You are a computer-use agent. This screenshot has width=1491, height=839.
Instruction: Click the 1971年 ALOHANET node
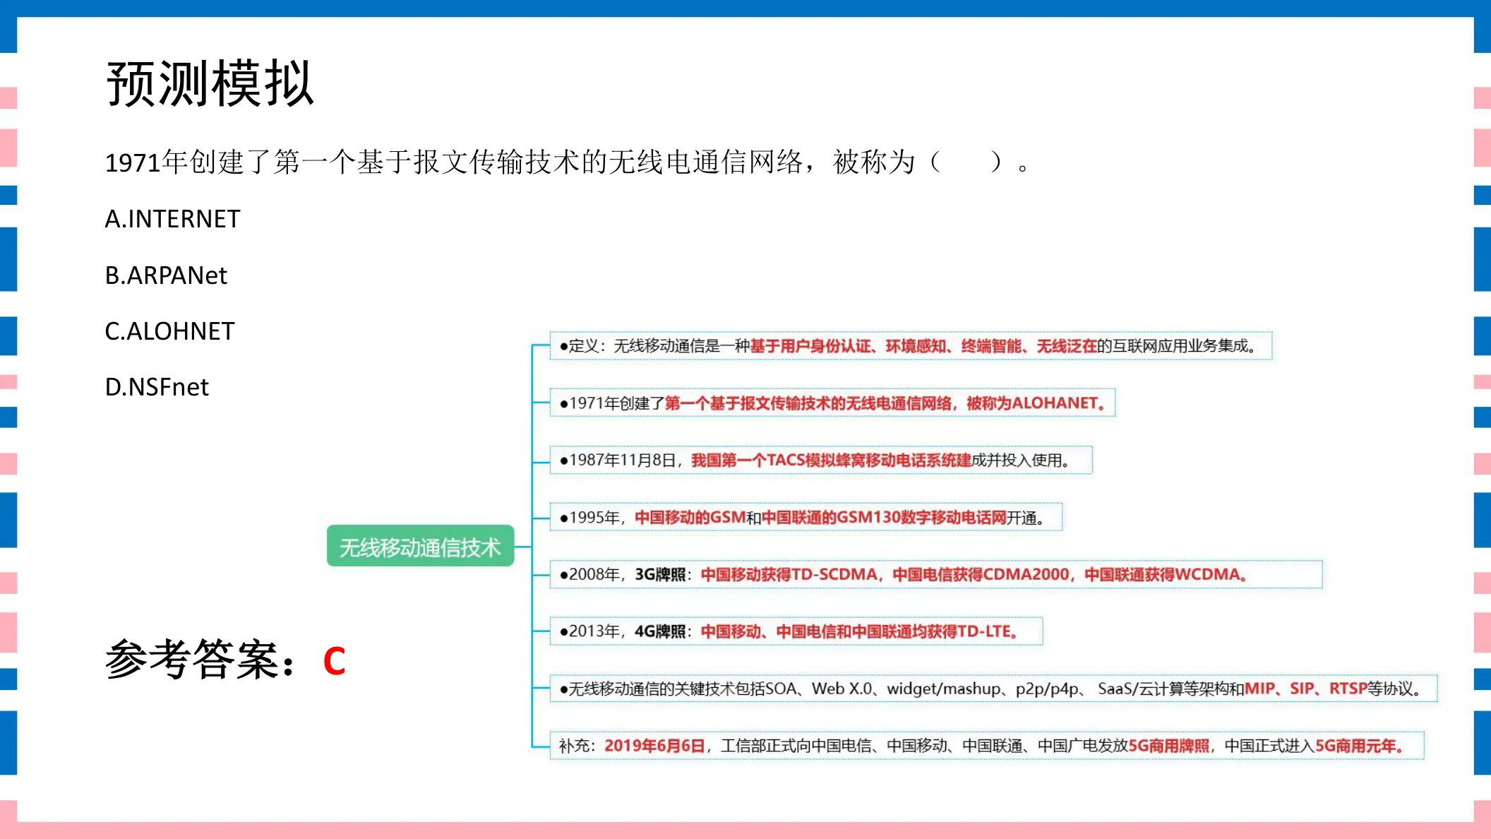(832, 403)
